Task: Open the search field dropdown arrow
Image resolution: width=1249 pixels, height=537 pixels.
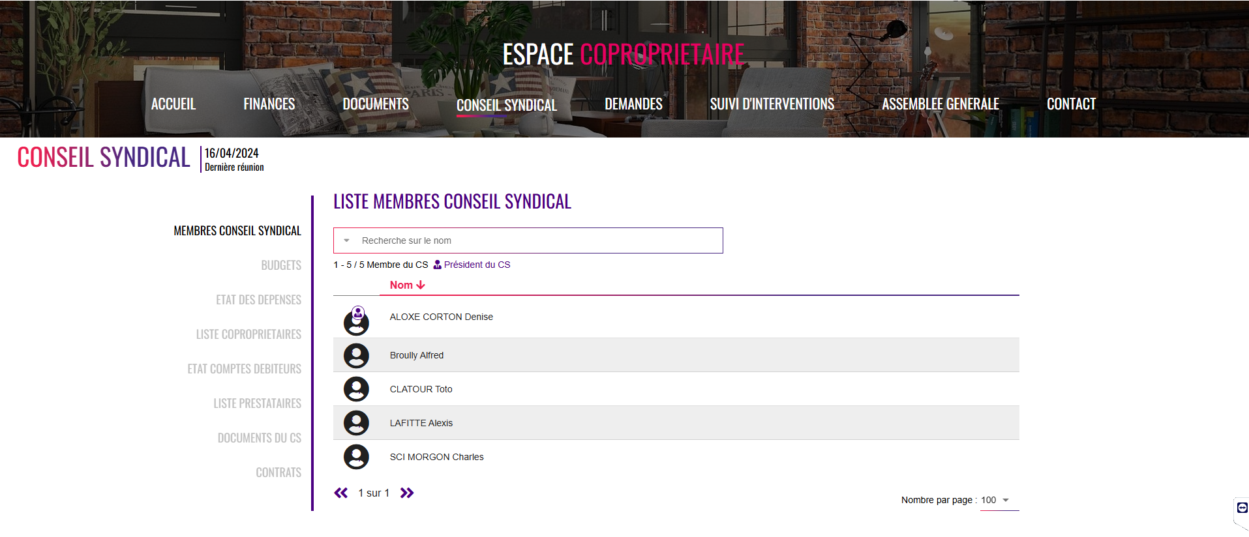Action: point(347,240)
